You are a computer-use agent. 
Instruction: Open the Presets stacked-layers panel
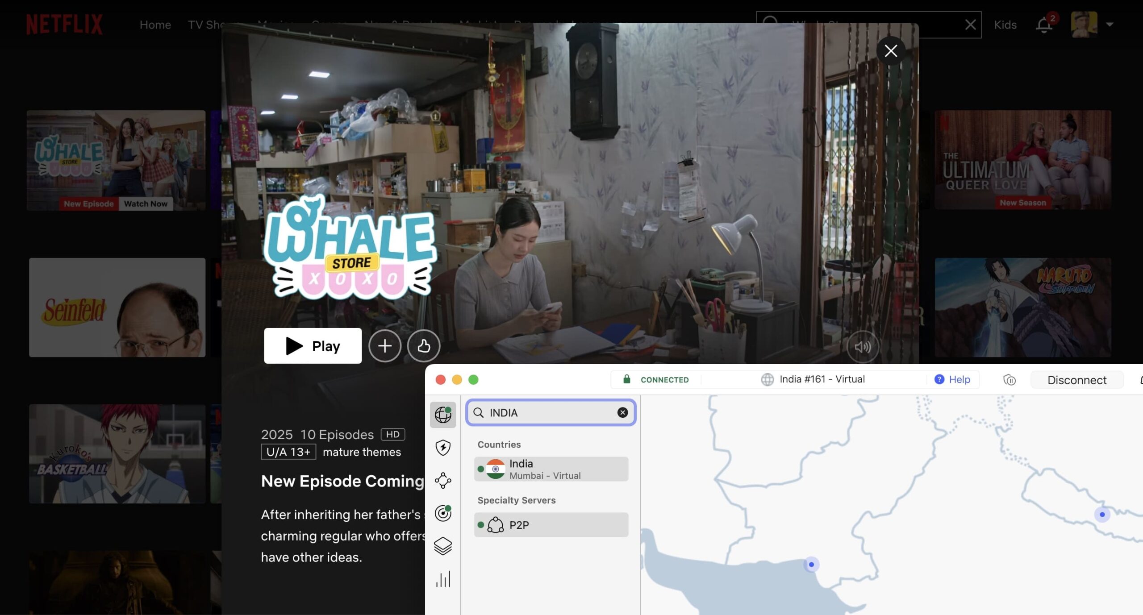pos(442,545)
